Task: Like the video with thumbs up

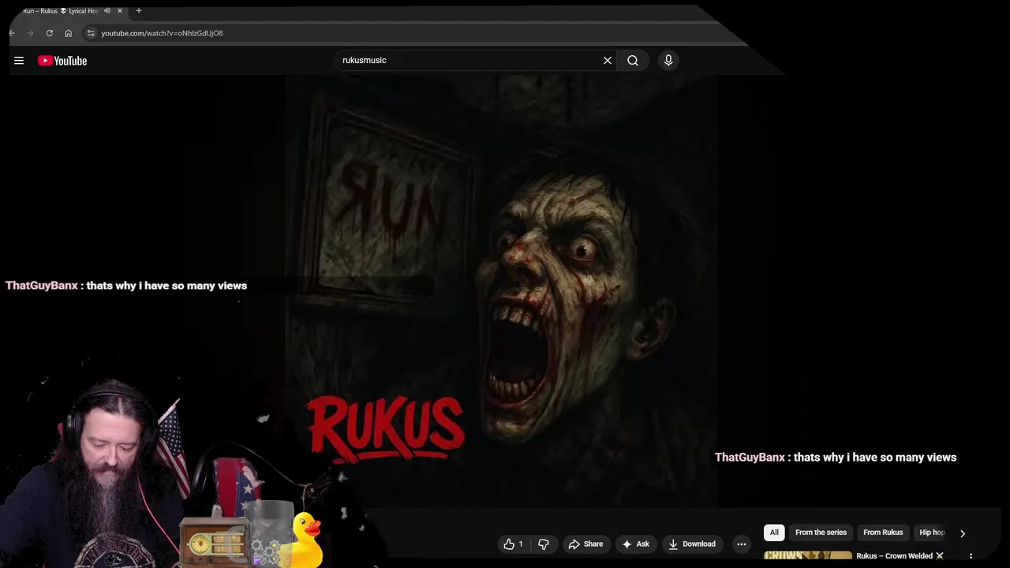Action: tap(513, 544)
